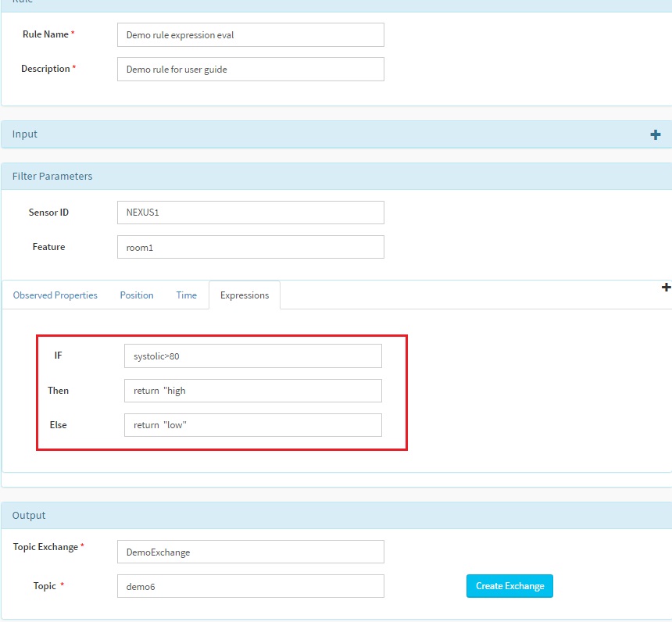Viewport: 672px width, 622px height.
Task: Click the Input section header
Action: click(336, 134)
